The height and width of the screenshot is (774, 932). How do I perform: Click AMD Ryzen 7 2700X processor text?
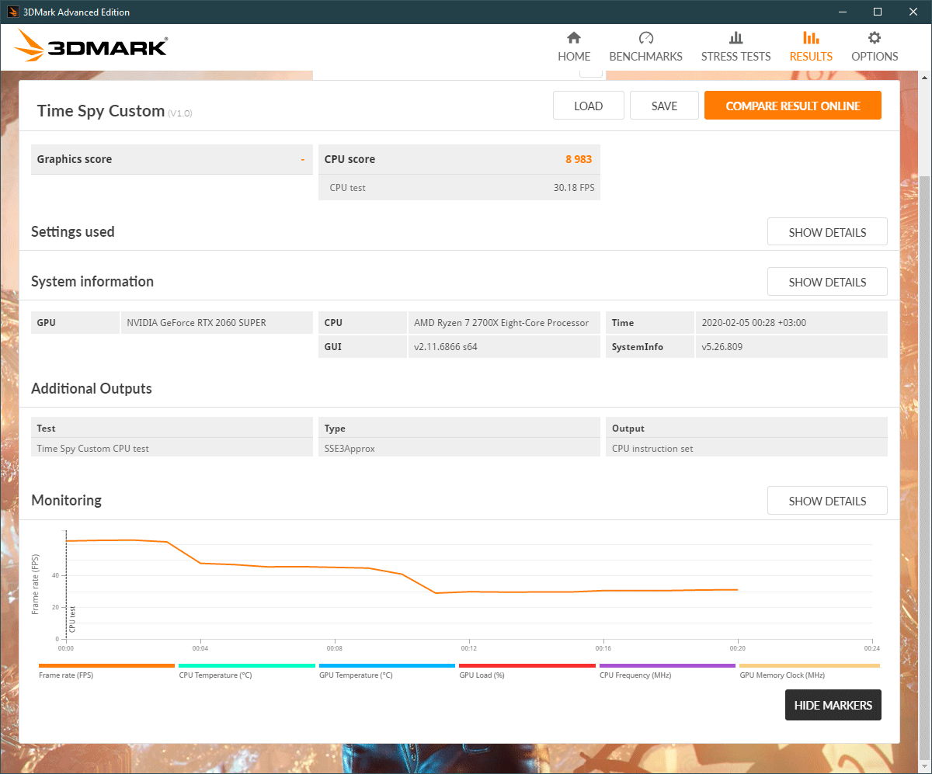(x=502, y=323)
